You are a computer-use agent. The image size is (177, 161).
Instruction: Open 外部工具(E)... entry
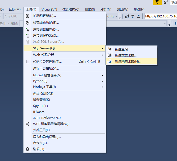(x=65, y=130)
